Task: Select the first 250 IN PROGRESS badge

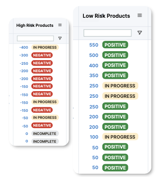Action: tap(120, 86)
